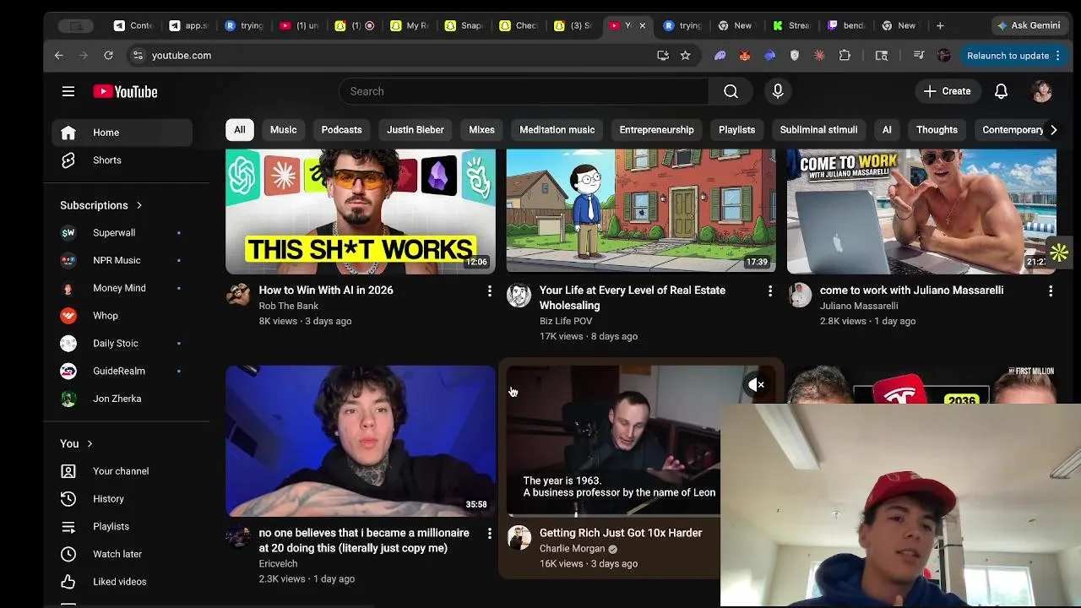The height and width of the screenshot is (608, 1081).
Task: Open Liked videos in the sidebar
Action: (122, 582)
